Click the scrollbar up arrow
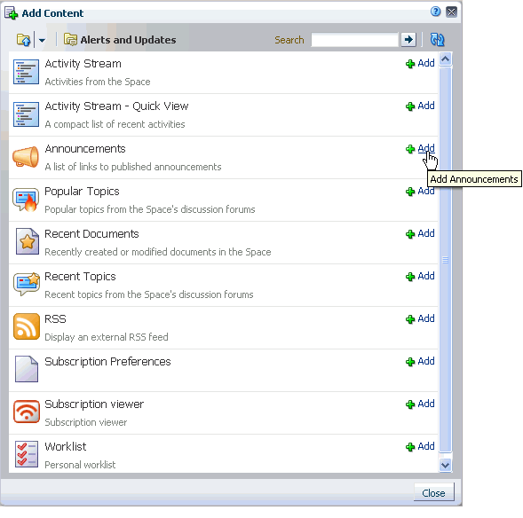This screenshot has width=523, height=518. click(x=445, y=59)
